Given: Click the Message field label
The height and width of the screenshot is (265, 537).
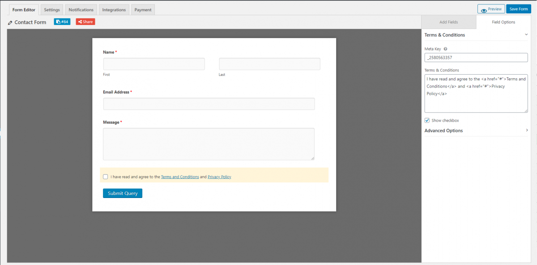Looking at the screenshot, I should tap(111, 122).
